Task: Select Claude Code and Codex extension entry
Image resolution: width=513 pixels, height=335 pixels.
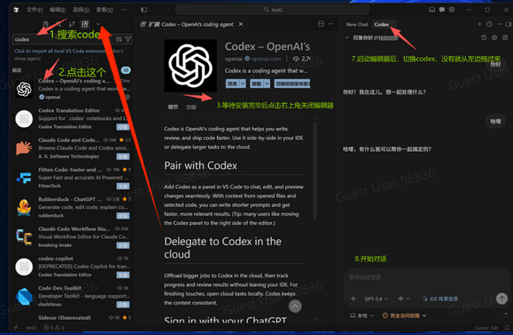Action: click(72, 148)
